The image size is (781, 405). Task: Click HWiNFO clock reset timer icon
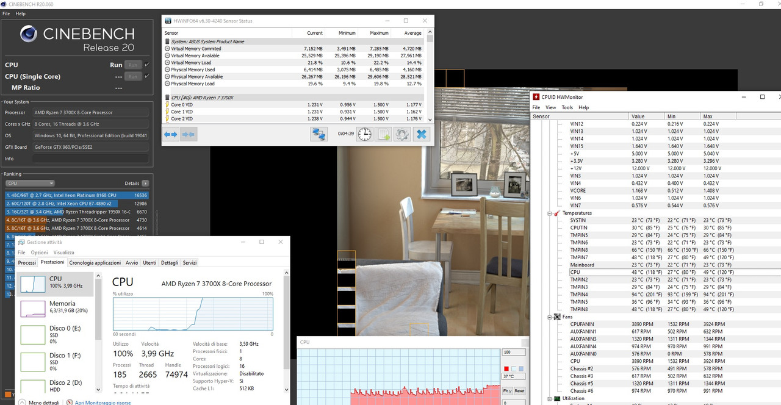pos(364,134)
